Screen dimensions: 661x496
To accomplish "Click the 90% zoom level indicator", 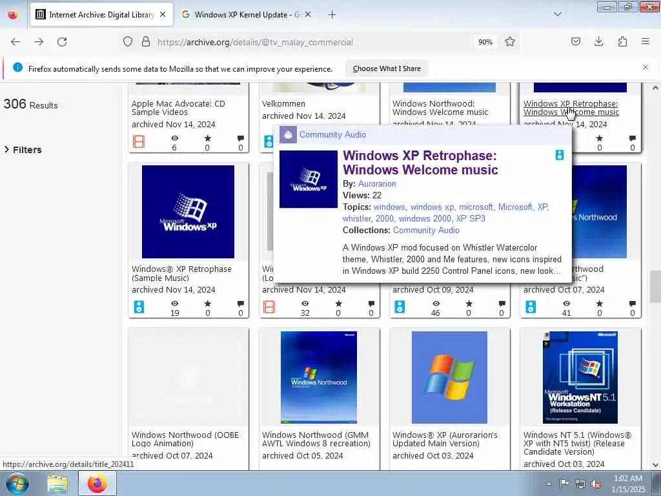I will [x=485, y=42].
